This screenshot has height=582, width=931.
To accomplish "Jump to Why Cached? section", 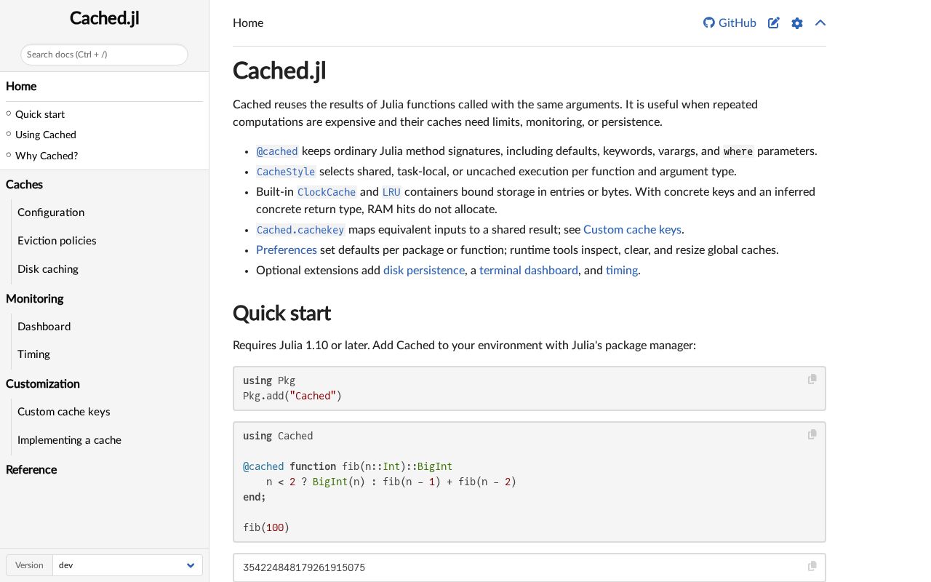I will tap(47, 156).
